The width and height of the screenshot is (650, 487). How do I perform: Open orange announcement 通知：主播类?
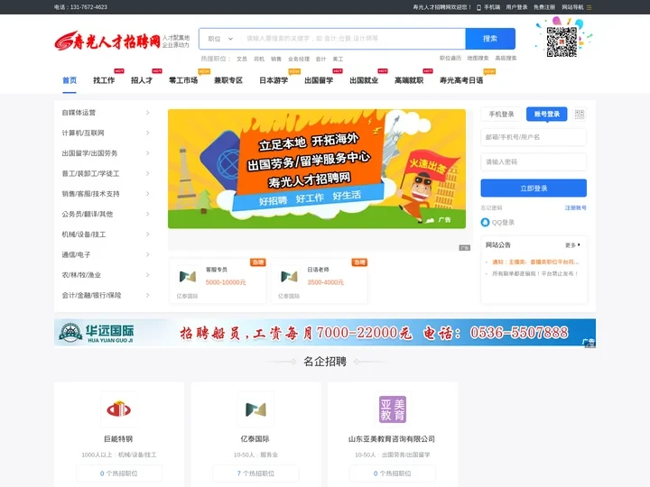pyautogui.click(x=535, y=262)
